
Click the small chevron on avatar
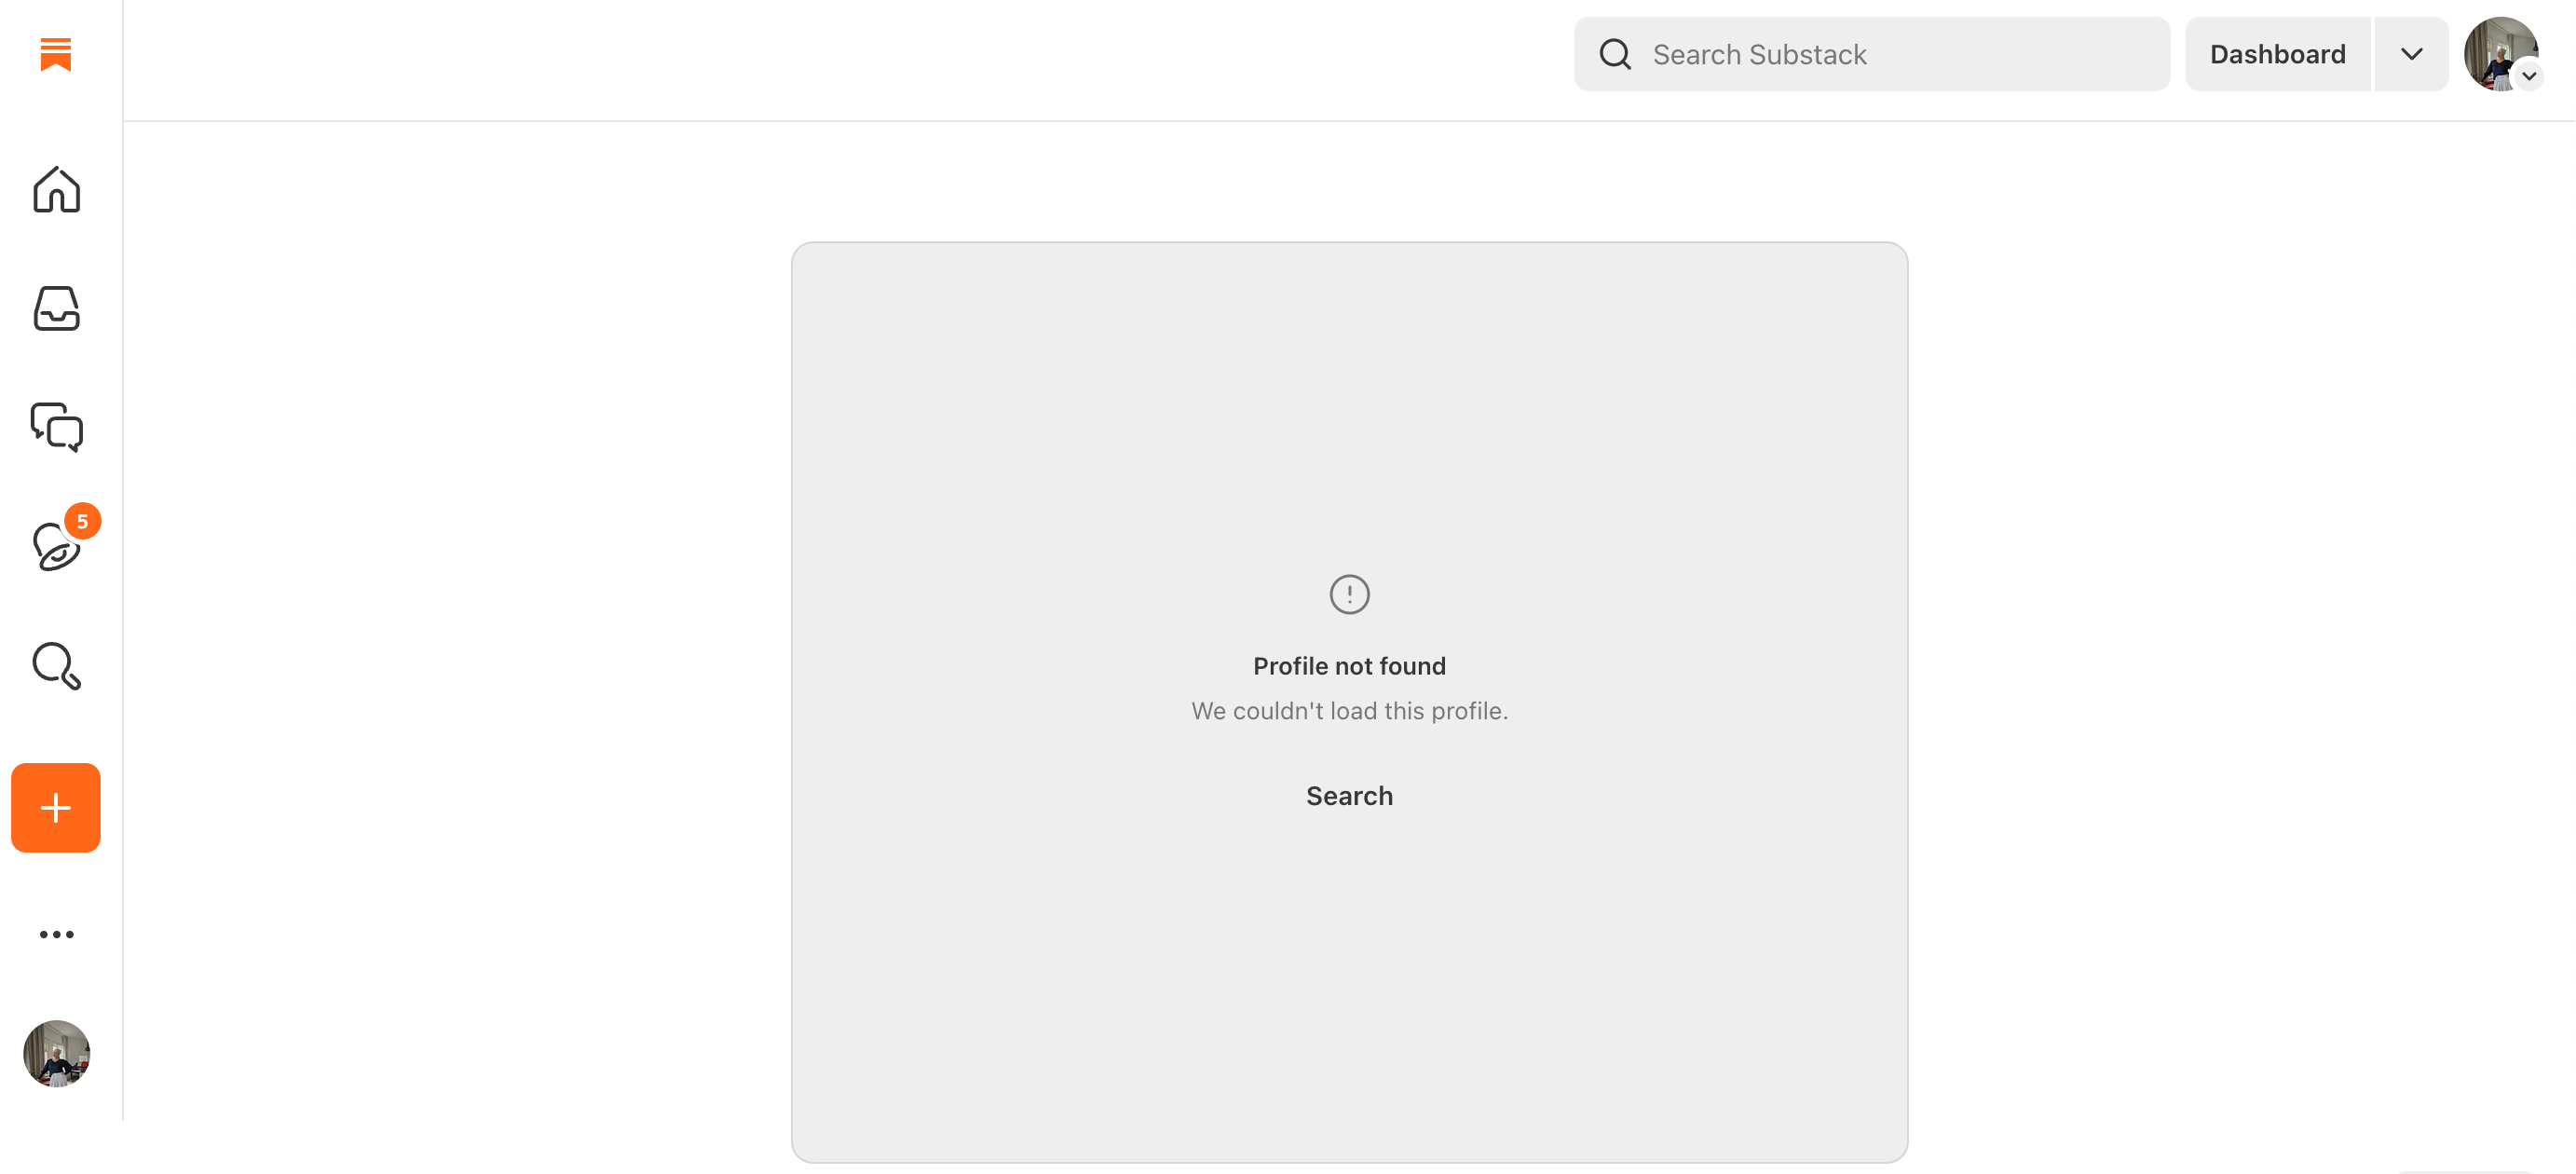click(2529, 76)
